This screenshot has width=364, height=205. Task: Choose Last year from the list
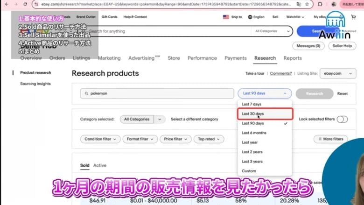point(265,142)
